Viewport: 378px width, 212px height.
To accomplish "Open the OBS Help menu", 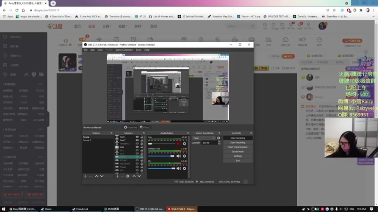I will [x=147, y=50].
